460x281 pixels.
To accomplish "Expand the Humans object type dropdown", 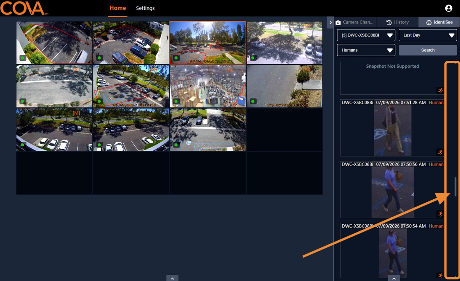I will (366, 50).
